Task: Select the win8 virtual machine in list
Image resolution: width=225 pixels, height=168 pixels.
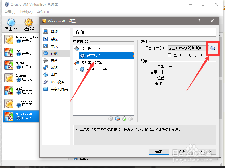Action: pos(21,65)
